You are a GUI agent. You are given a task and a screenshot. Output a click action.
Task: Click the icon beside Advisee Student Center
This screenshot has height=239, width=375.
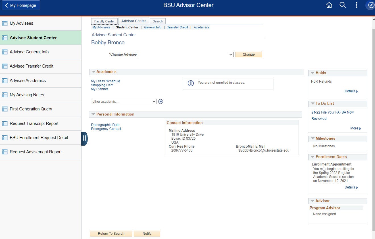click(5, 38)
